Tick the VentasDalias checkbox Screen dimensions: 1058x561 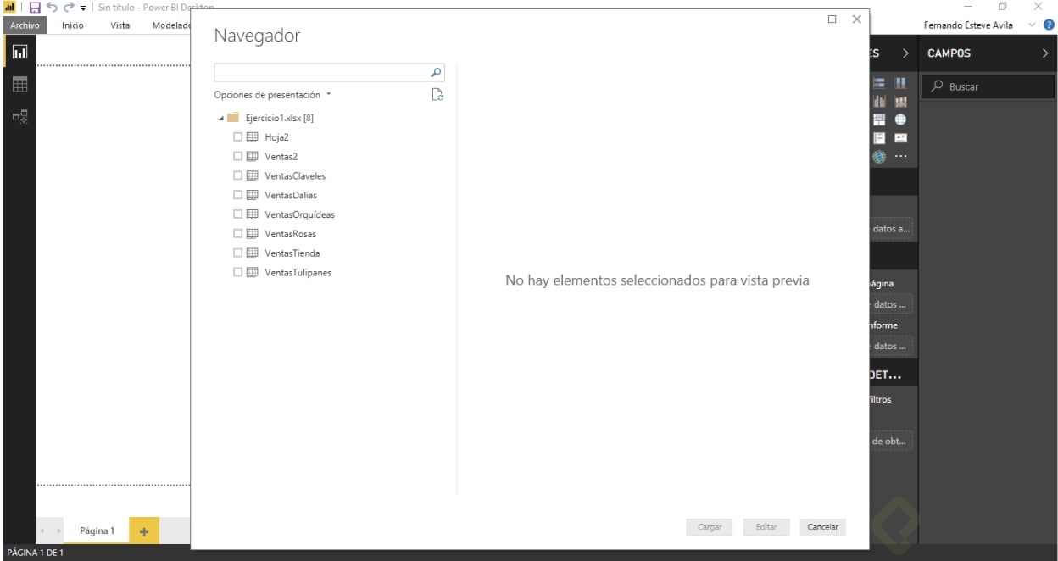[237, 195]
